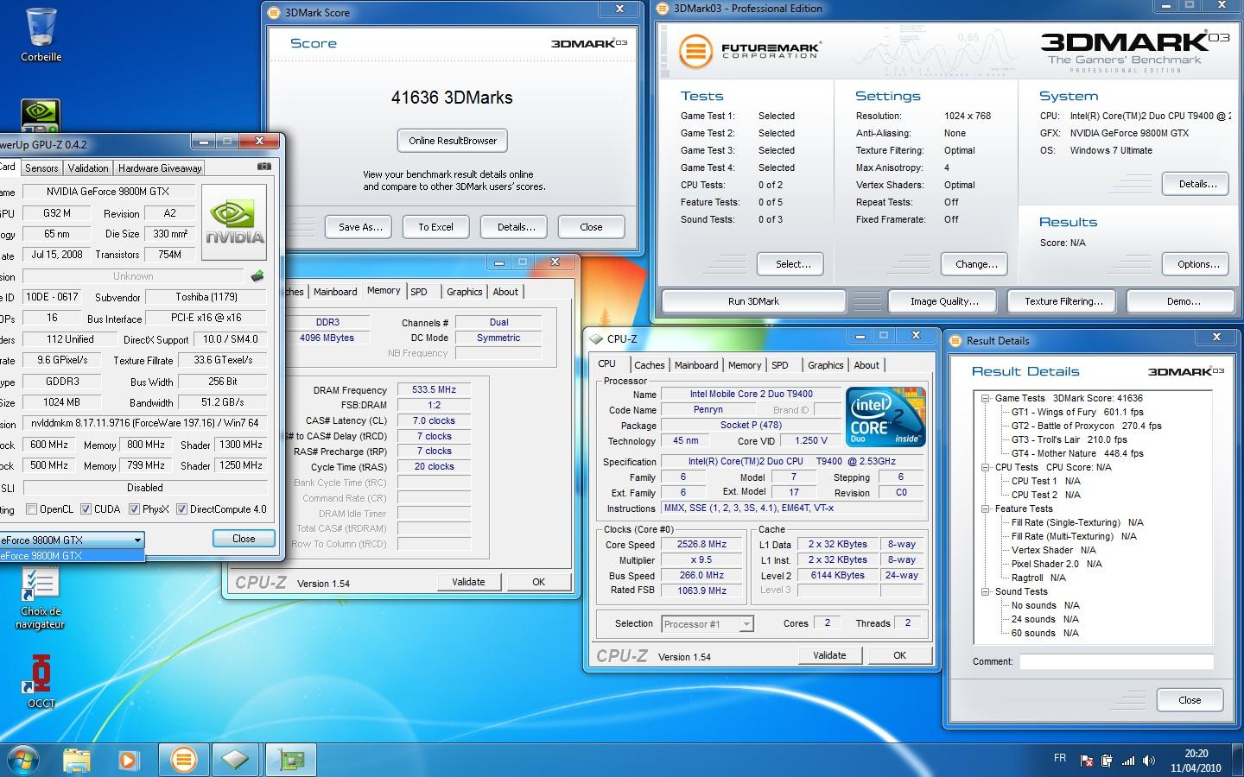Launch Windows Media Player from taskbar
Screen dimensions: 1244x777
pyautogui.click(x=129, y=760)
